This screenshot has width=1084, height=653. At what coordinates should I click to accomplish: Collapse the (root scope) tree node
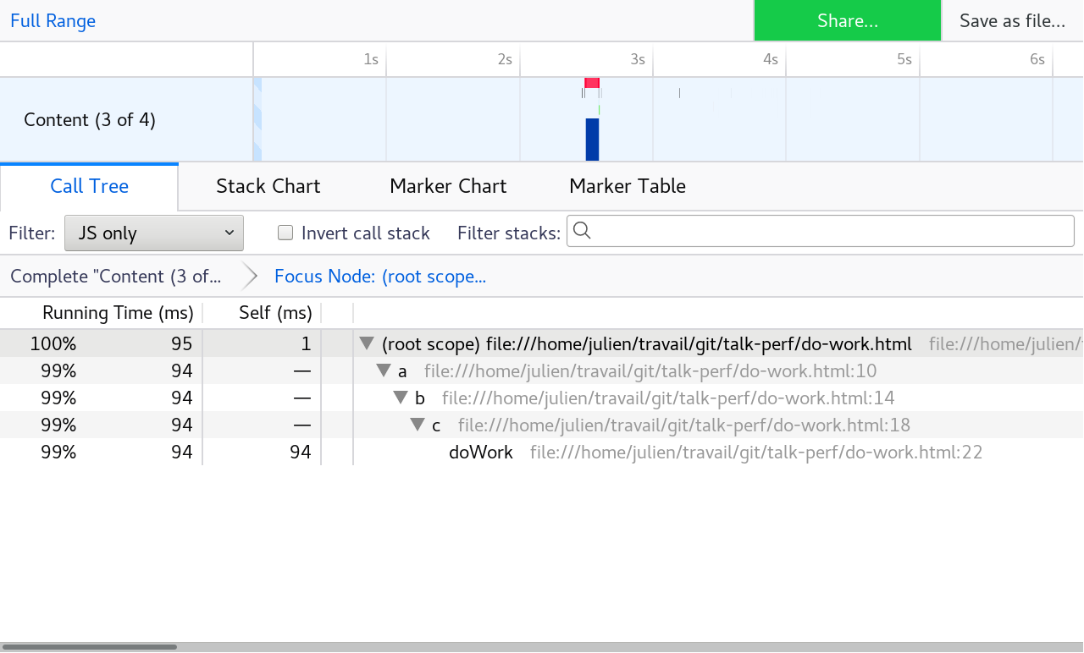[367, 344]
